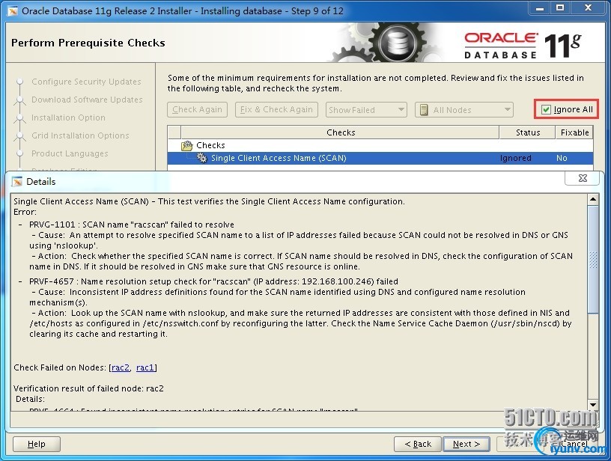Click the Details dialog title icon
This screenshot has height=461, width=611.
coord(17,182)
